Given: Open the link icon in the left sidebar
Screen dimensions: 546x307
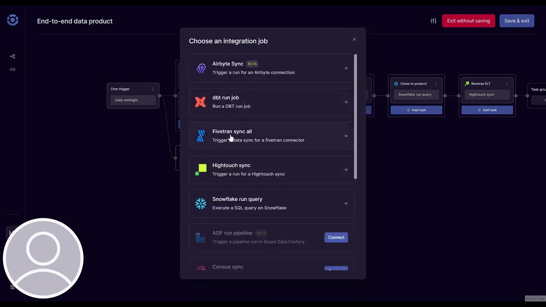Looking at the screenshot, I should [x=12, y=70].
